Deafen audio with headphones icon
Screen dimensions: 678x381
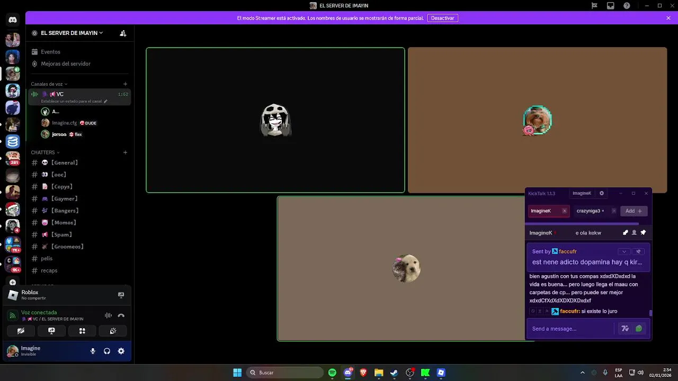[x=107, y=351]
